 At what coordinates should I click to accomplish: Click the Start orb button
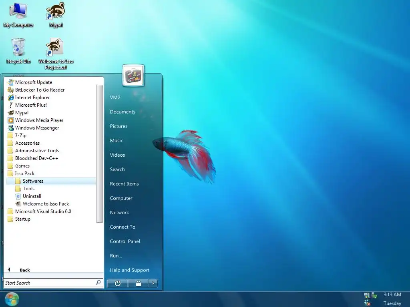tap(12, 299)
